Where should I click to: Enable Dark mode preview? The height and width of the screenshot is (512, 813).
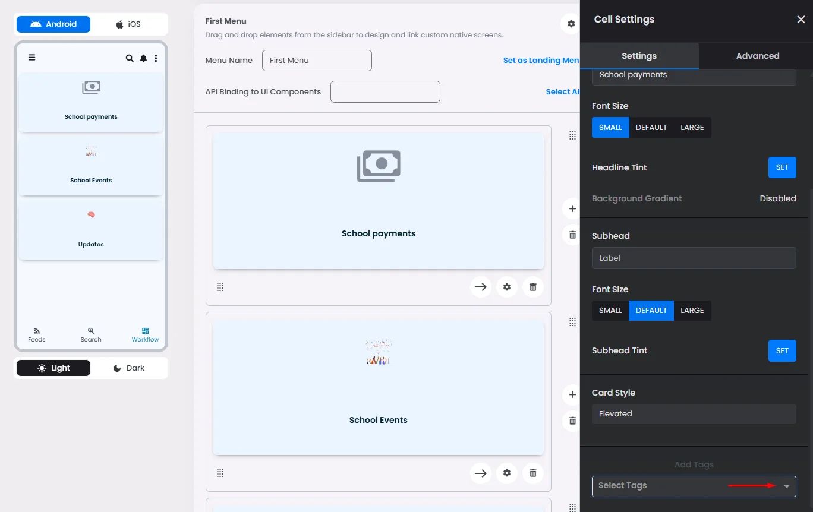click(128, 368)
